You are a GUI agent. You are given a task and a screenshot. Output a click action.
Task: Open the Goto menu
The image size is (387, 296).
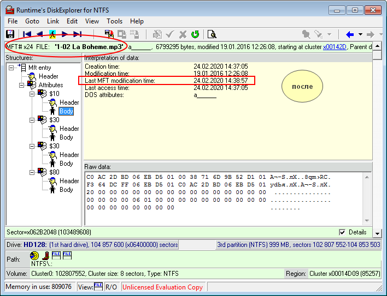(32, 21)
